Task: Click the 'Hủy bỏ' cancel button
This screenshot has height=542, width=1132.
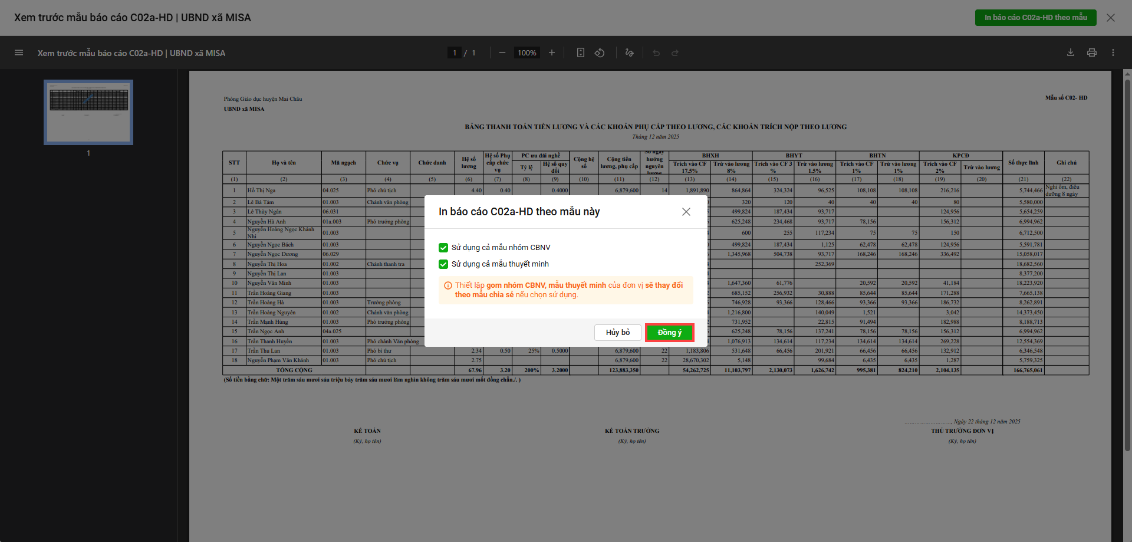Action: [x=617, y=333]
